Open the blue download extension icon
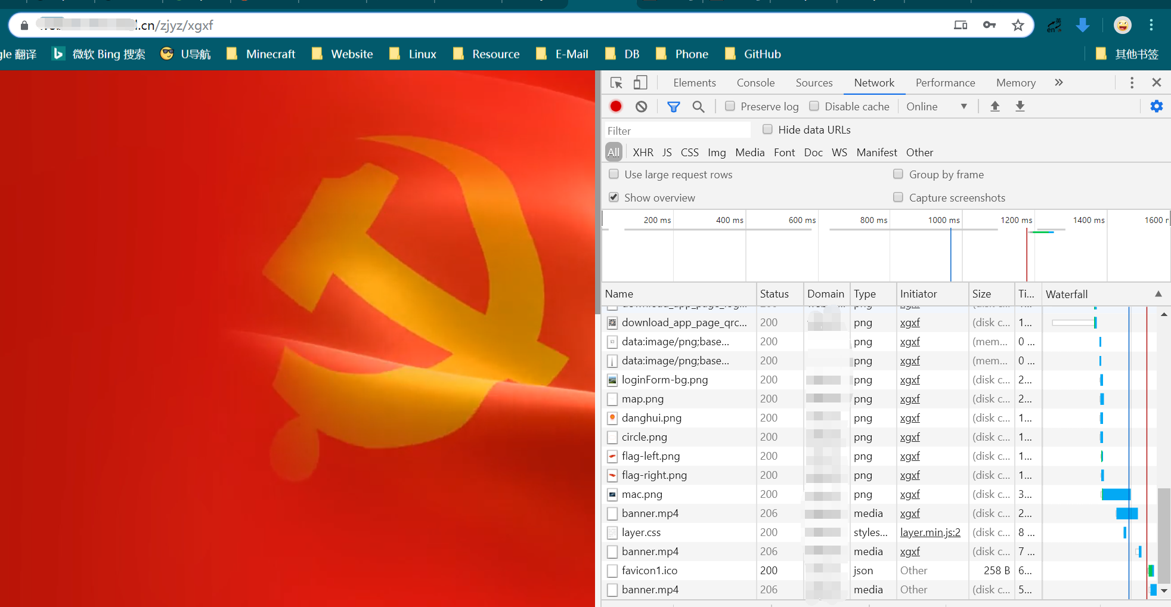Screen dimensions: 1171x607 pos(1083,25)
